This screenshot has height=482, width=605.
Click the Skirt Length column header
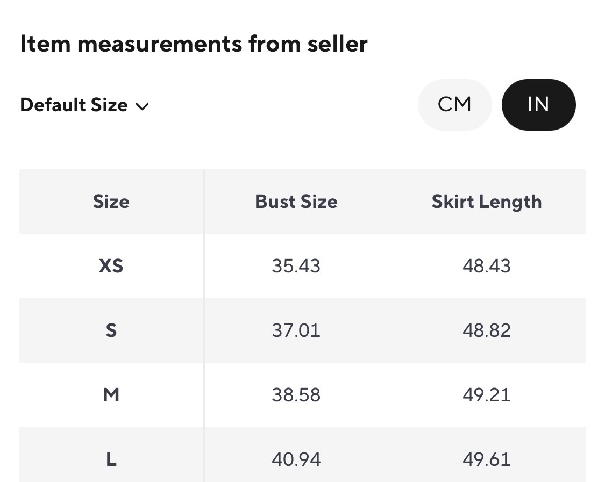pyautogui.click(x=486, y=202)
